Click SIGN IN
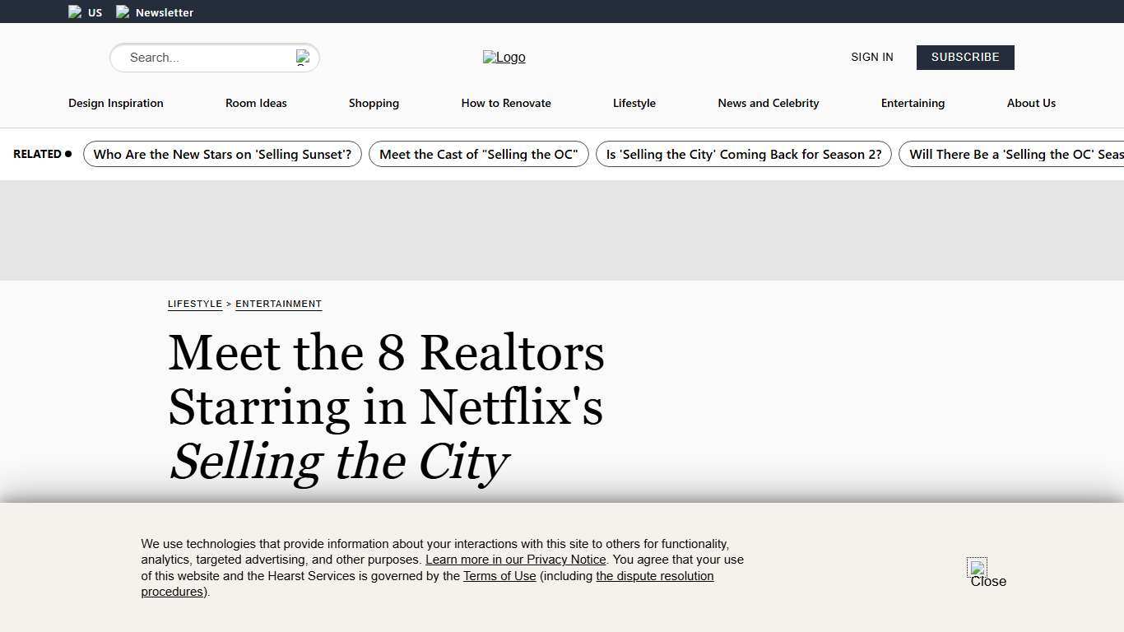This screenshot has height=632, width=1124. point(871,57)
